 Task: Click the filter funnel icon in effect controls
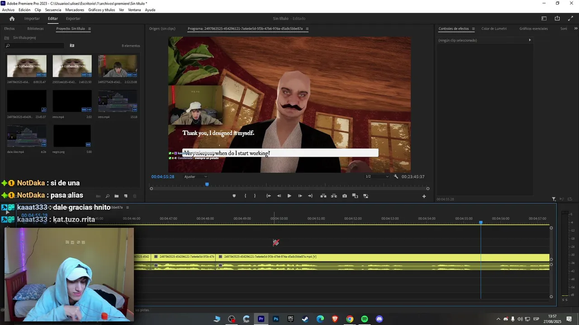tap(554, 199)
